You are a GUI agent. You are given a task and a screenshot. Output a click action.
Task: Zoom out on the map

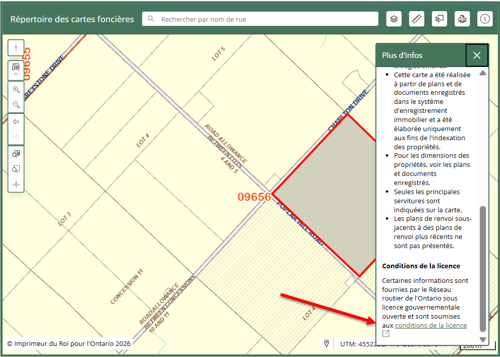coord(16,105)
